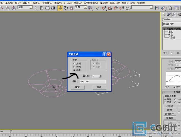Switch to the Hierarchy command panel tab
Screen dimensions: 181x137
tap(174, 15)
